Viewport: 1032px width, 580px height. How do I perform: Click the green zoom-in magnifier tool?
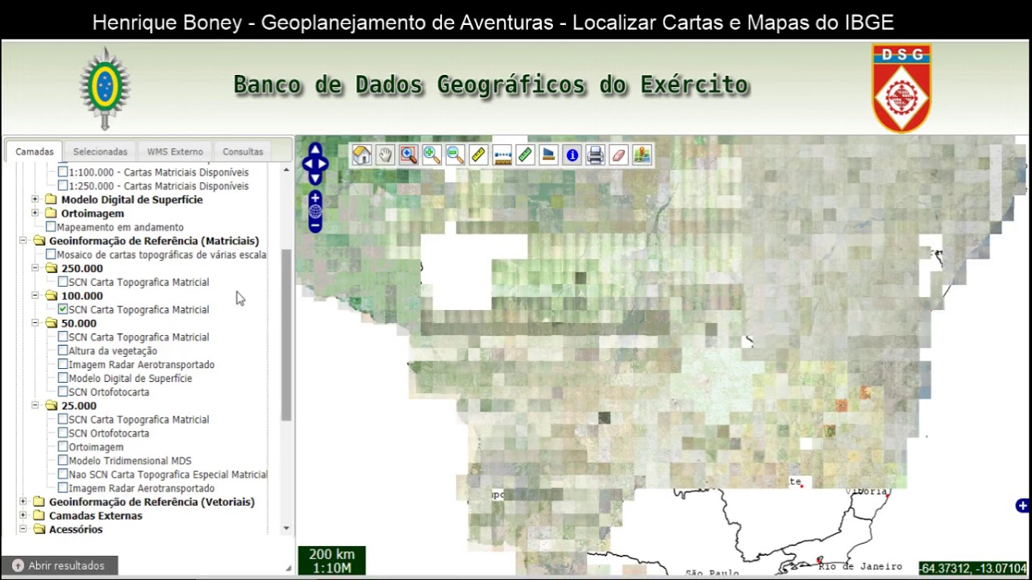click(432, 155)
